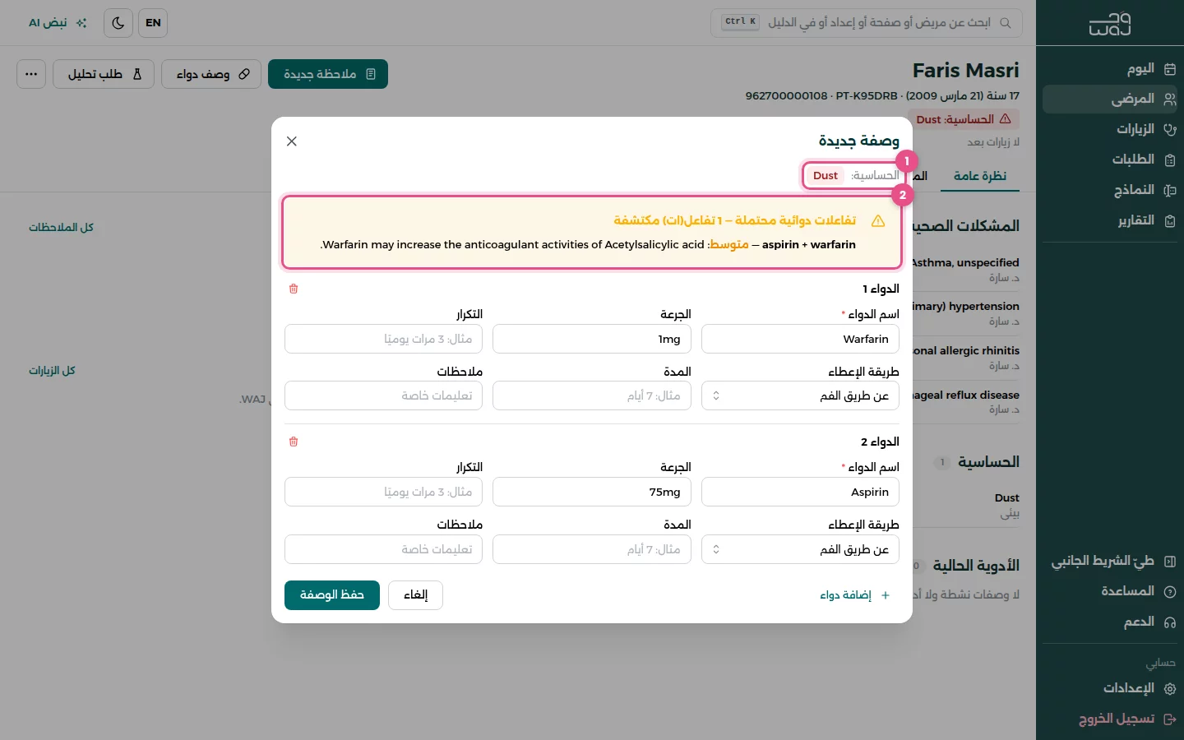Click the Aspirin drug name field

tap(800, 492)
